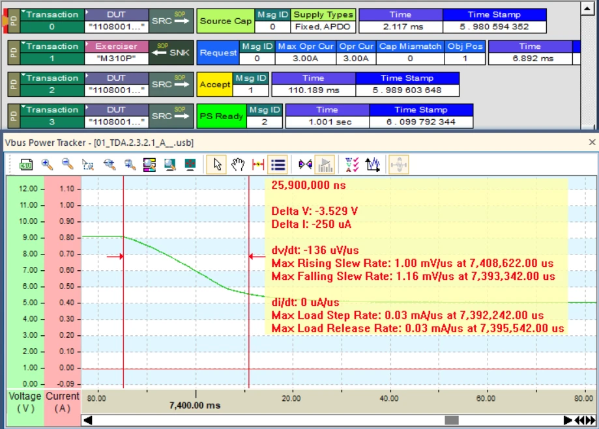This screenshot has height=429, width=599.
Task: Toggle the bar chart playback button
Action: pos(325,165)
